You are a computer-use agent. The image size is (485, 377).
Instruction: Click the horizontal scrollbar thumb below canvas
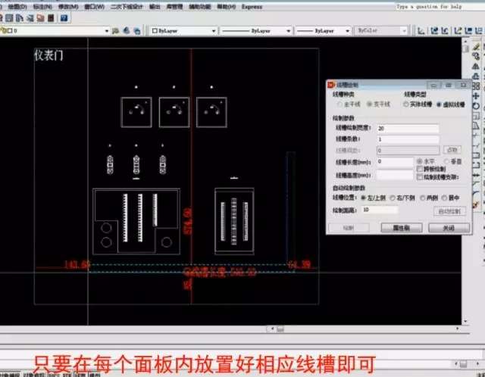click(x=280, y=329)
